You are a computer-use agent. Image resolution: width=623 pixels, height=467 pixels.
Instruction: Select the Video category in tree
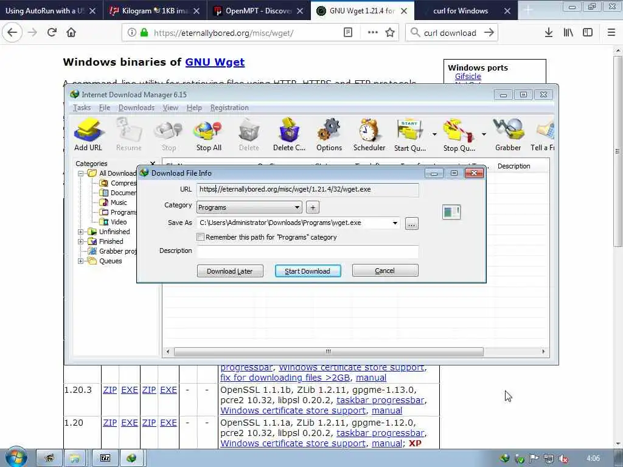(x=119, y=222)
